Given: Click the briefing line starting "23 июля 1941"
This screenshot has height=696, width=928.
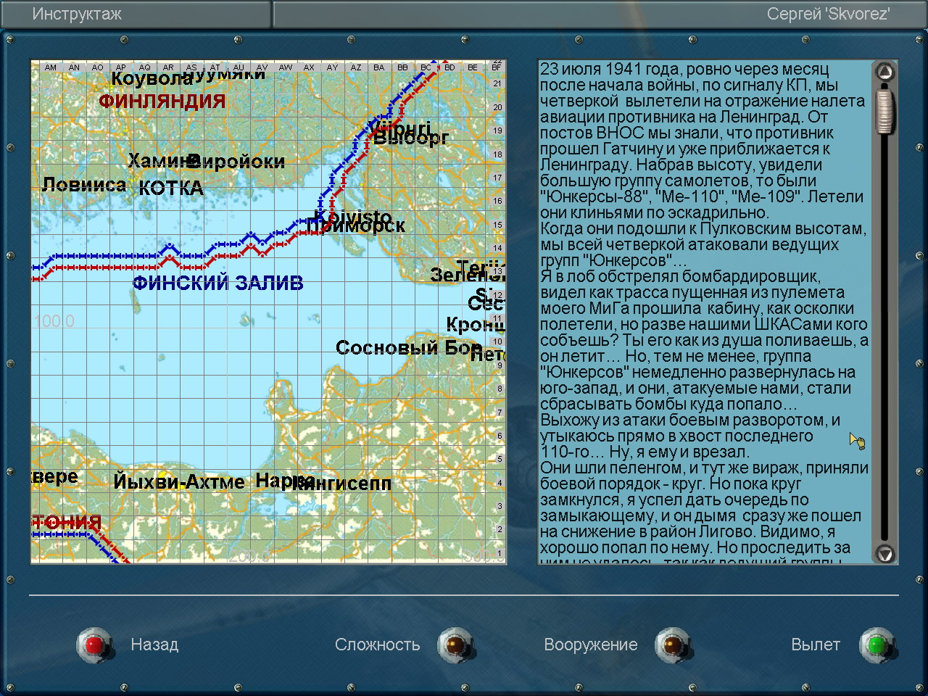Looking at the screenshot, I should 684,69.
